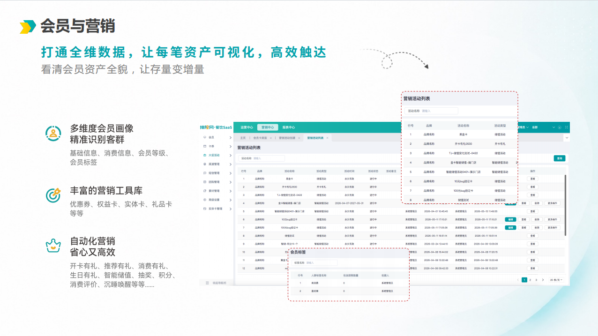The width and height of the screenshot is (598, 336).
Task: Expand the 卡券 sidebar menu chevron
Action: click(x=231, y=146)
